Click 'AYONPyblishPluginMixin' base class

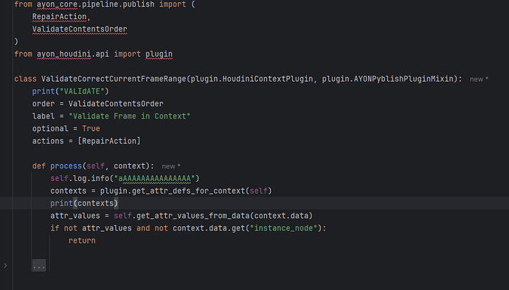coord(404,79)
